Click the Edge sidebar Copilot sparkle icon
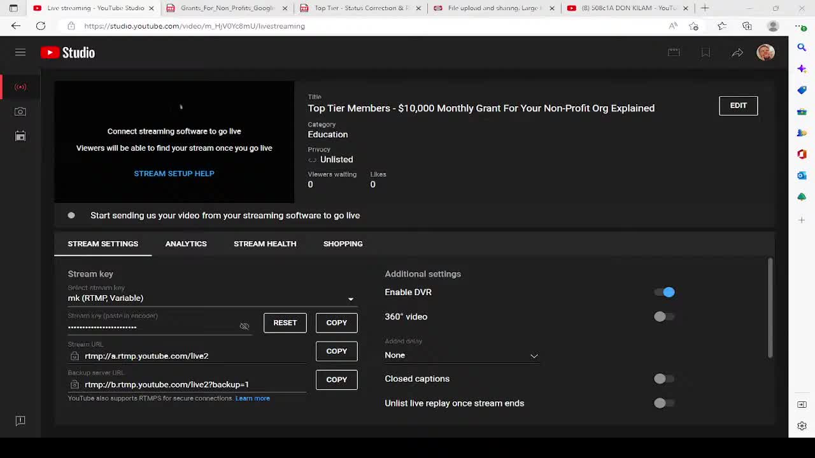 click(x=802, y=69)
